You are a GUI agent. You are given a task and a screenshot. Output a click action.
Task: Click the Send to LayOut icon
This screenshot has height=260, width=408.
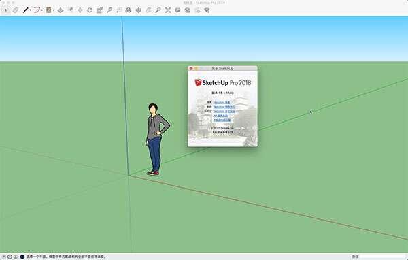[197, 10]
